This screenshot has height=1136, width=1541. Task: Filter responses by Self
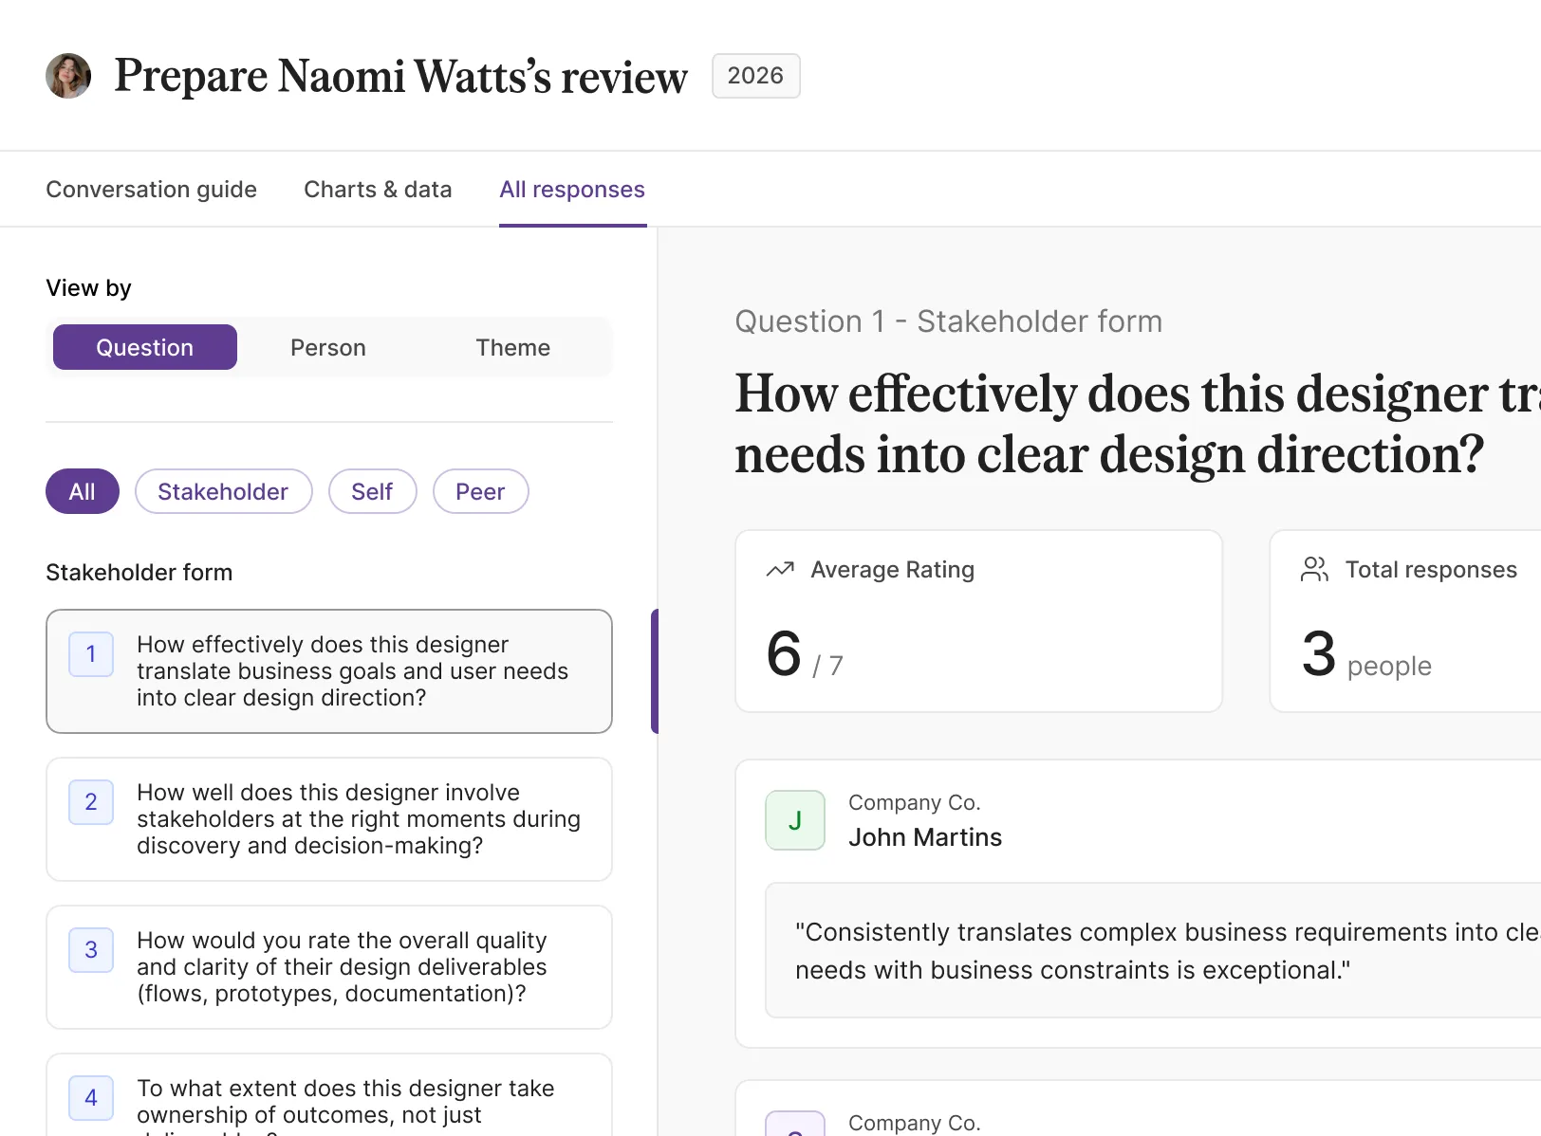click(372, 491)
